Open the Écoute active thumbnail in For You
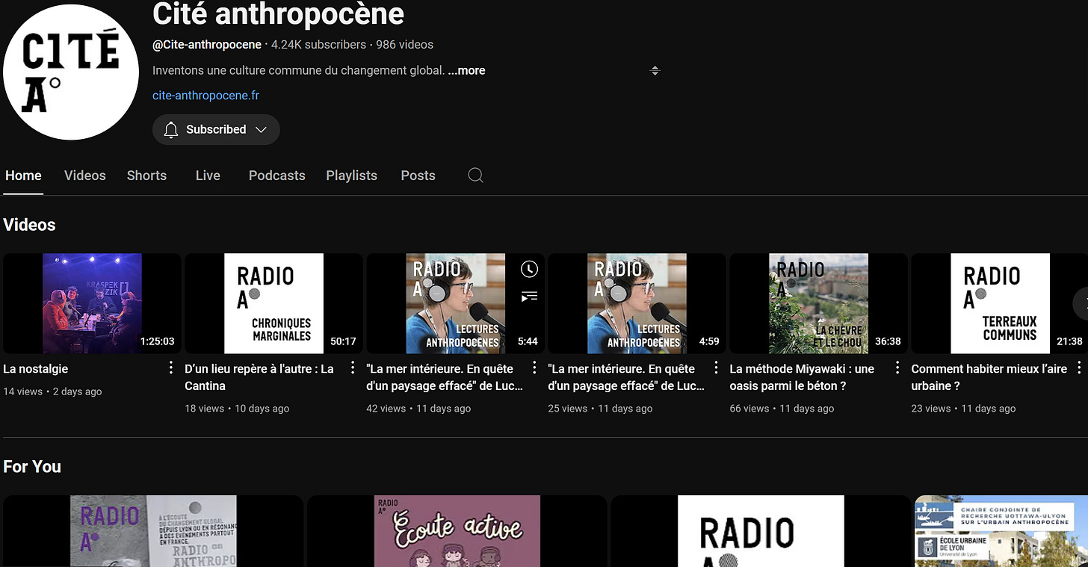 457,531
